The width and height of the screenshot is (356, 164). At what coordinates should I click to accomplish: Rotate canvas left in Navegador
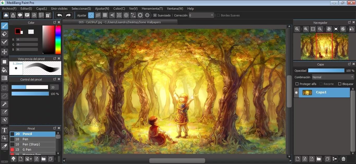tap(329, 29)
